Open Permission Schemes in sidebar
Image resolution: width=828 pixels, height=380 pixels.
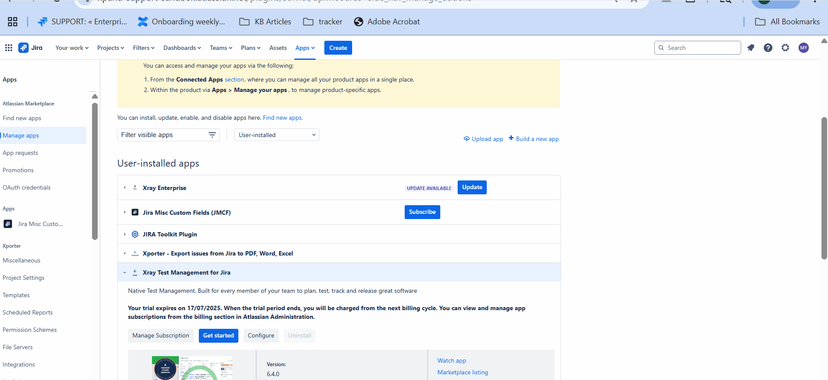tap(30, 330)
